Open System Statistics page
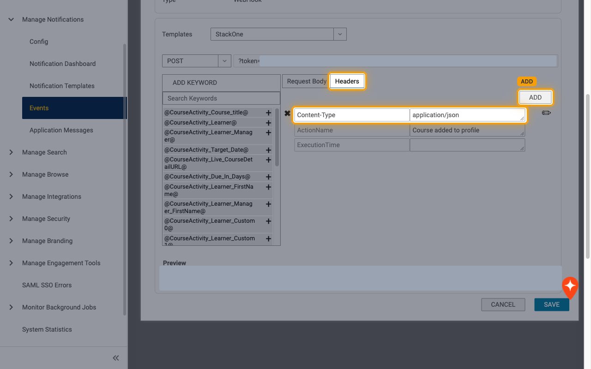The width and height of the screenshot is (591, 369). tap(47, 329)
